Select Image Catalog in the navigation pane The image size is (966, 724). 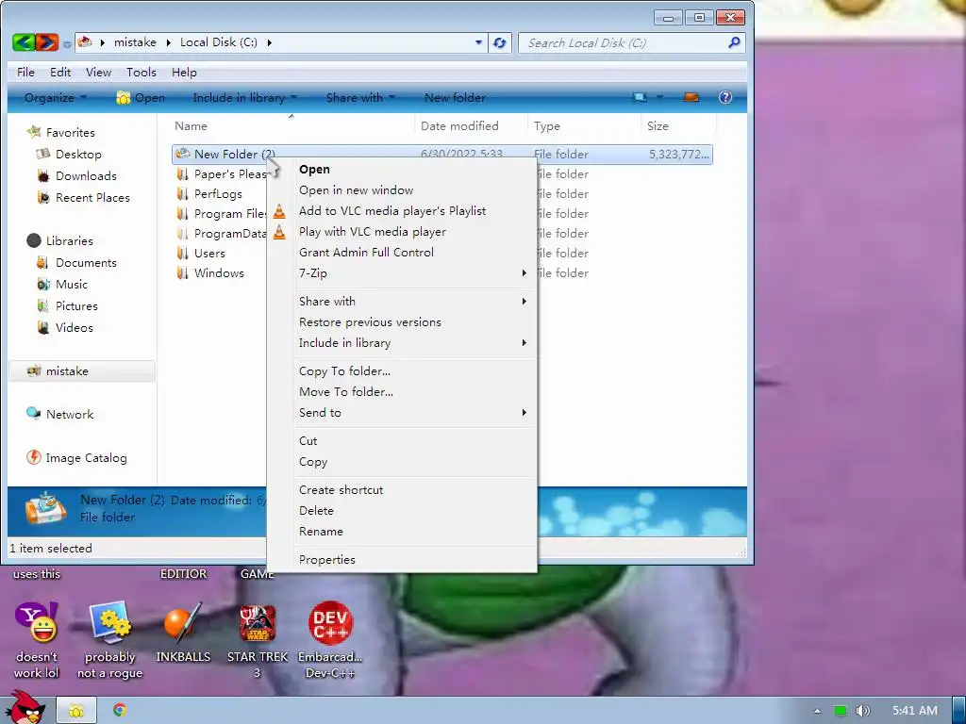point(86,458)
